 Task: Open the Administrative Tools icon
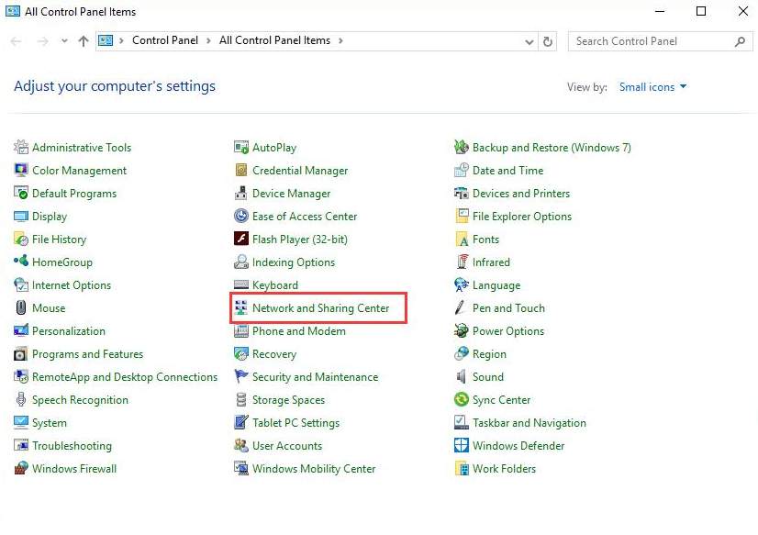[21, 147]
